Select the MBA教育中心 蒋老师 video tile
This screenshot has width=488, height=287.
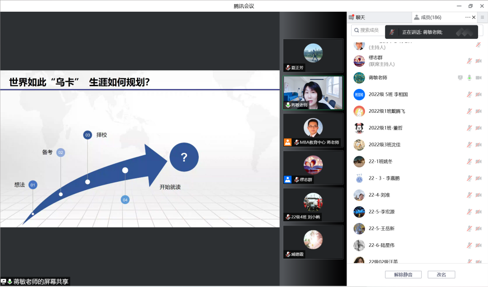pos(313,130)
